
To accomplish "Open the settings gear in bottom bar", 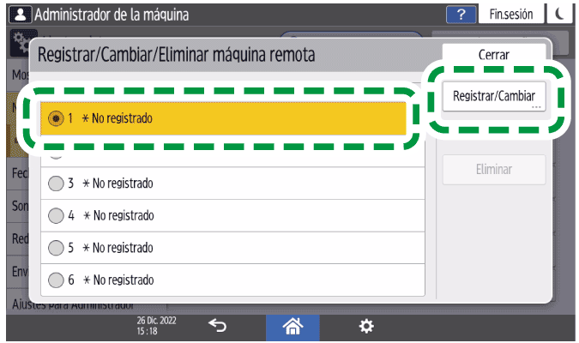I will tap(366, 325).
